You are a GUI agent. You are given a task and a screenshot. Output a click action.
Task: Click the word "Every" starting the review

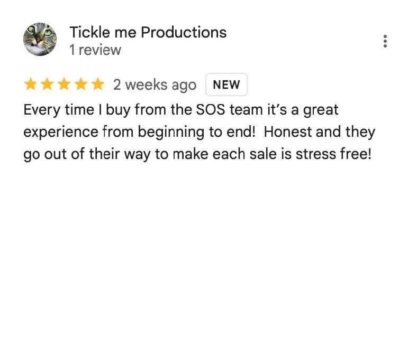[40, 110]
